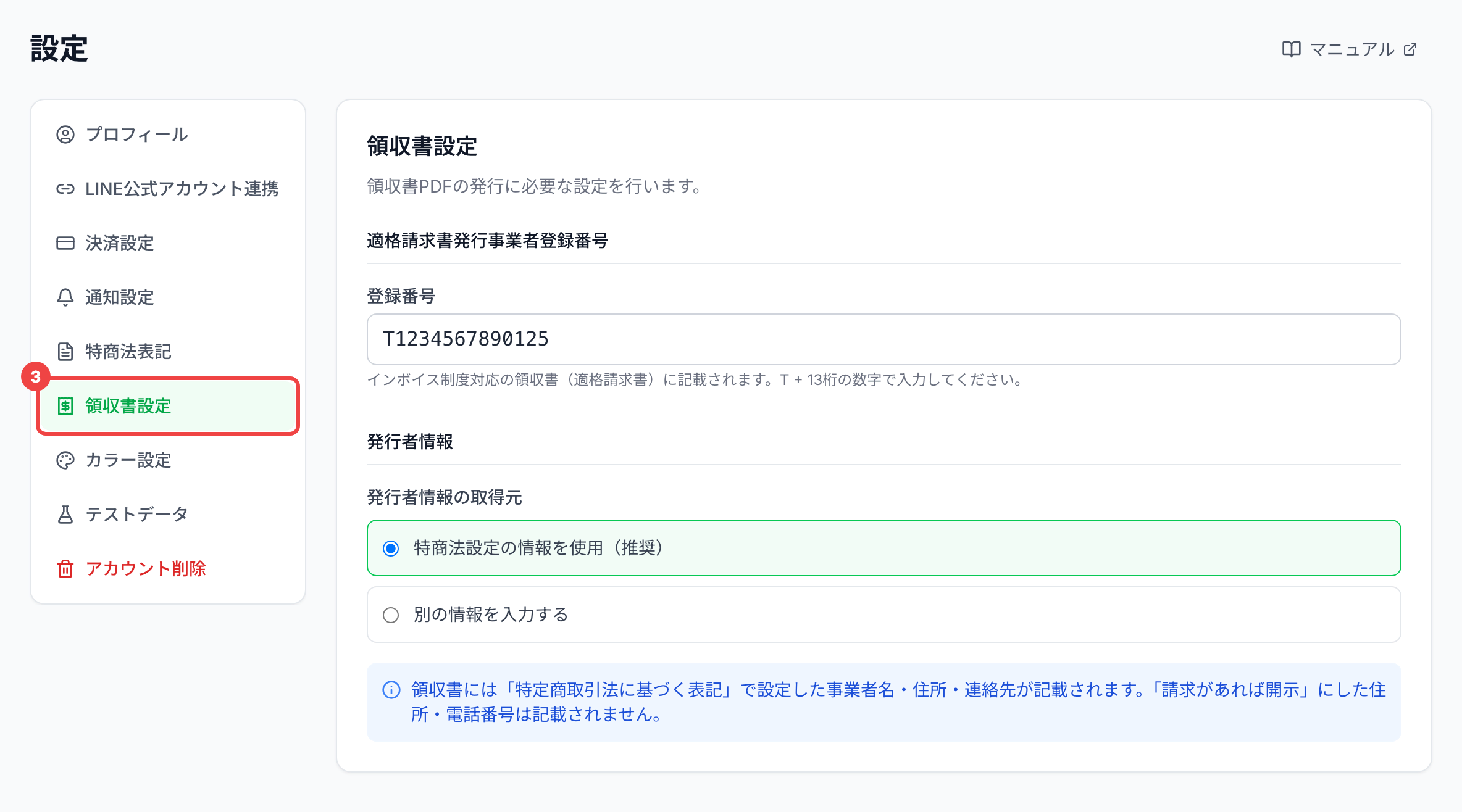Open アカウント削除 page
The image size is (1462, 812).
pyautogui.click(x=168, y=569)
